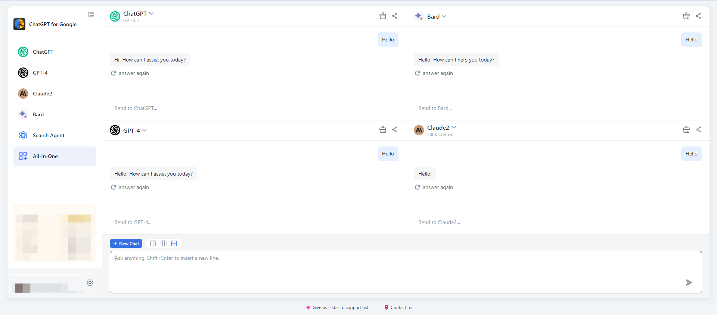
Task: Click the Claude2 avatar in panel header
Action: tap(419, 130)
